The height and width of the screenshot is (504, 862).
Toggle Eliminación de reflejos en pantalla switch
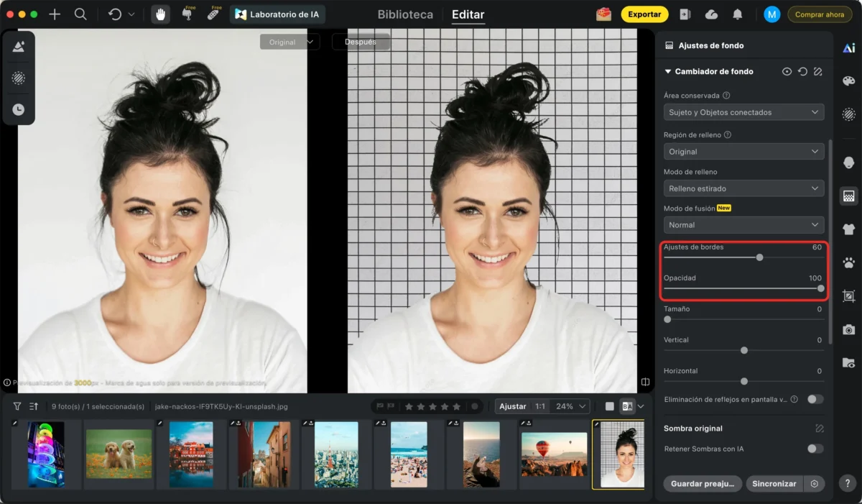(815, 399)
